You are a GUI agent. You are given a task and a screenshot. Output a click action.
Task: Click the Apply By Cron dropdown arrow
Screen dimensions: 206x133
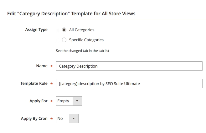pyautogui.click(x=74, y=119)
